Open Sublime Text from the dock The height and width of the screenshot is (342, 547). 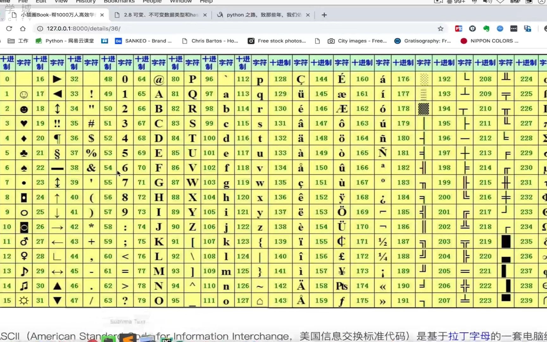tap(128, 338)
